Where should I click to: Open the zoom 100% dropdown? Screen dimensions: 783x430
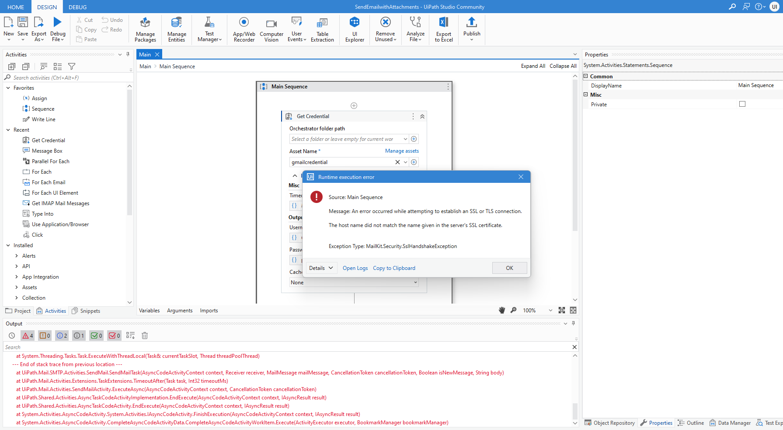tap(550, 311)
